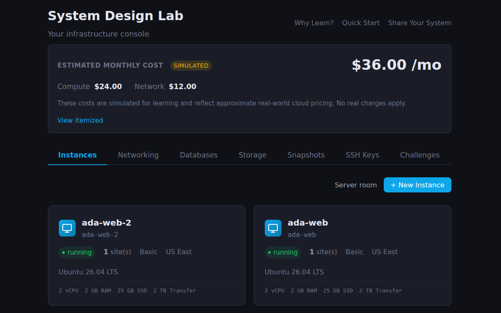
Task: Click the ada-web-2 monitor icon
Action: coord(67,228)
